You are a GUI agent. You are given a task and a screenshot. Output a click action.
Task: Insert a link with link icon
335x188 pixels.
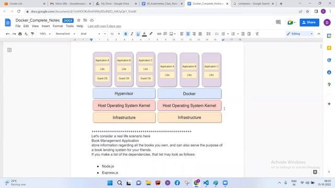[x=159, y=34]
